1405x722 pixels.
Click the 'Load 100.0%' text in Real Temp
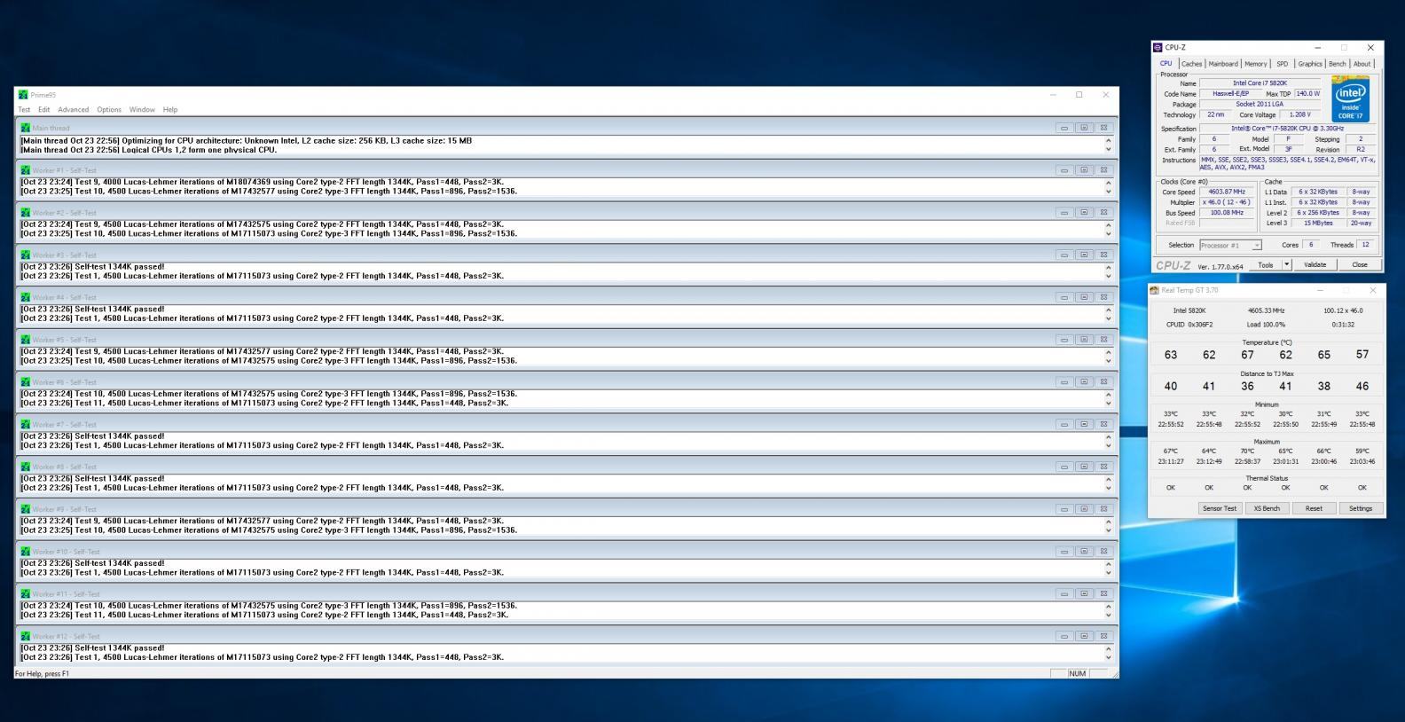pyautogui.click(x=1266, y=325)
